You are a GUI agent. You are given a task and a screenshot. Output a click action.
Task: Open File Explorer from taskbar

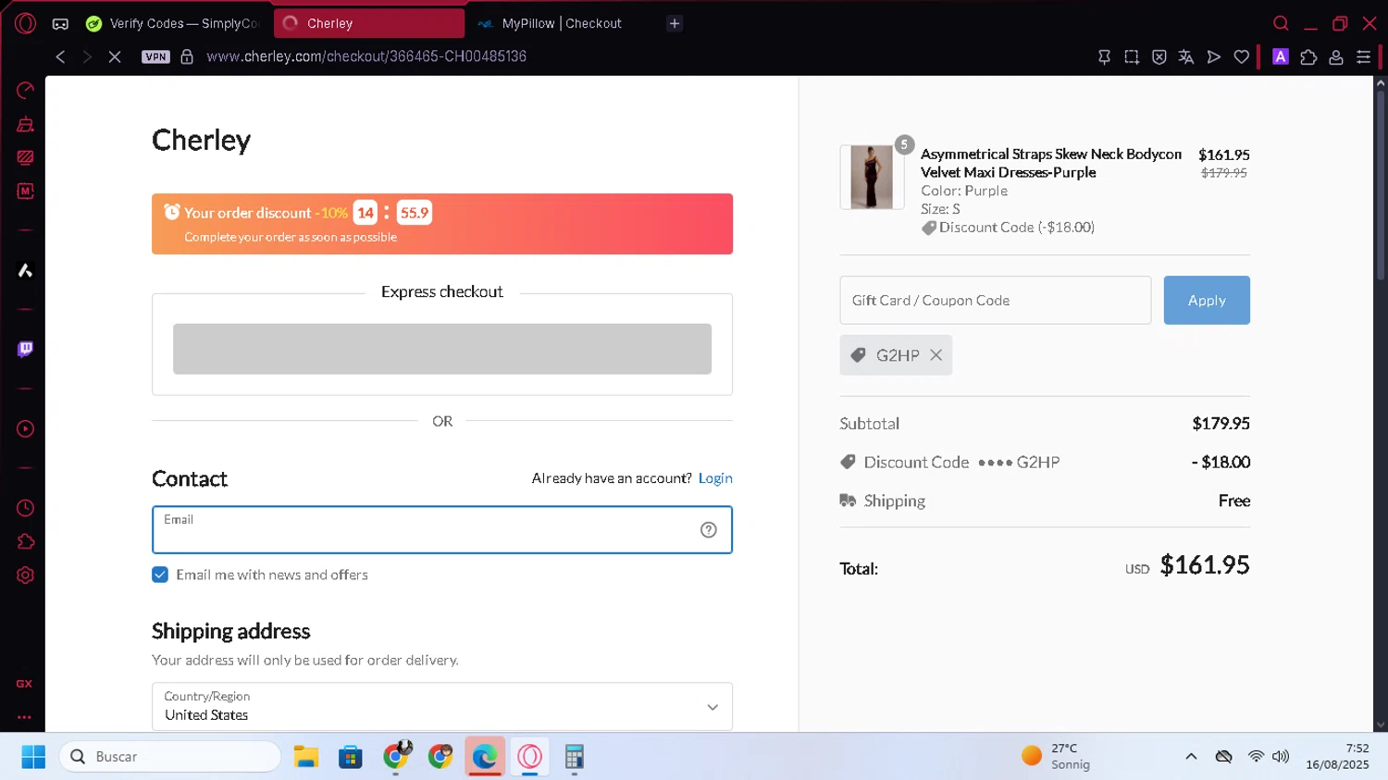click(x=306, y=757)
